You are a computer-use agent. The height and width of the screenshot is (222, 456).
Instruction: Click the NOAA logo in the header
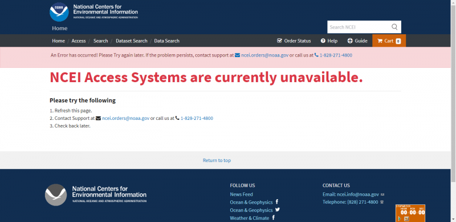(x=59, y=12)
